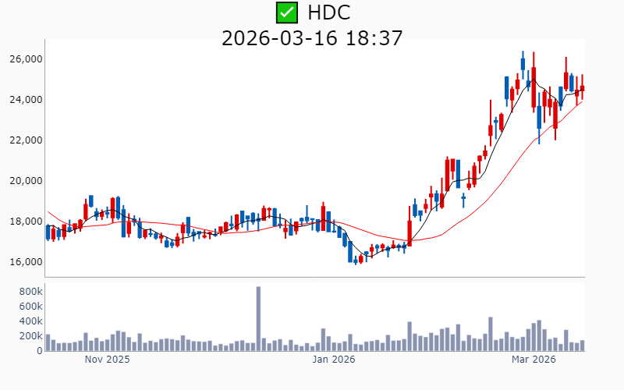Click the green checkmark icon beside HDC
Screen dimensions: 624x390
pos(287,12)
